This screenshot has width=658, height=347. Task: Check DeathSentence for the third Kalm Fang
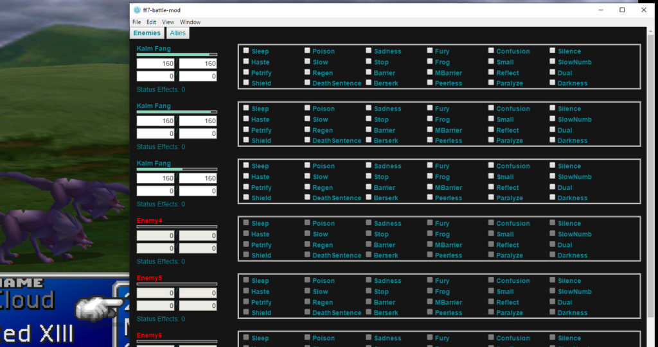307,198
